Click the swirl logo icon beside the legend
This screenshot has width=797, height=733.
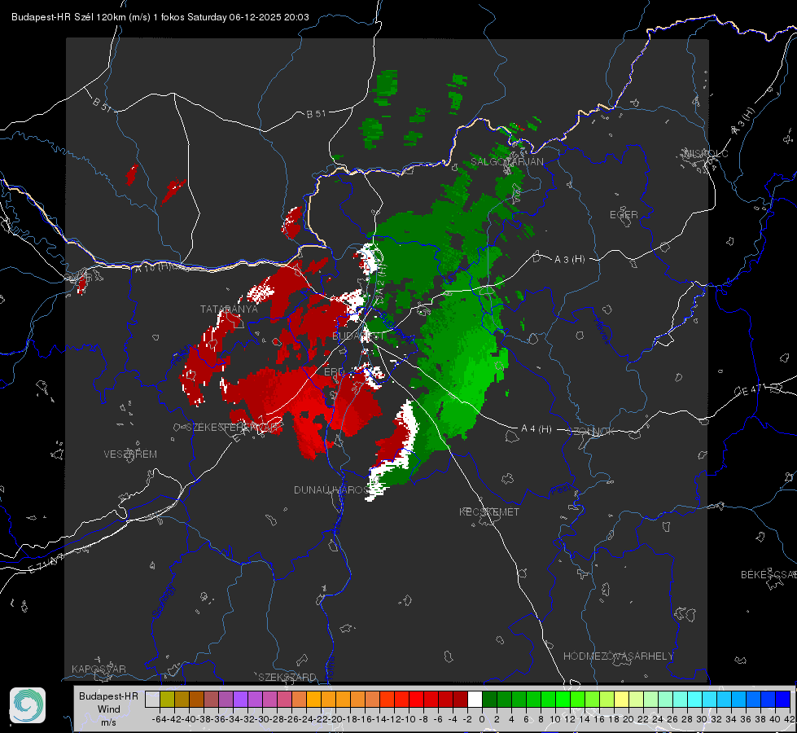point(28,705)
